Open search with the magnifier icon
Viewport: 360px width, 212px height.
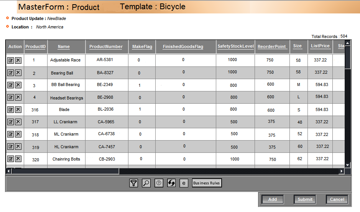pos(146,183)
